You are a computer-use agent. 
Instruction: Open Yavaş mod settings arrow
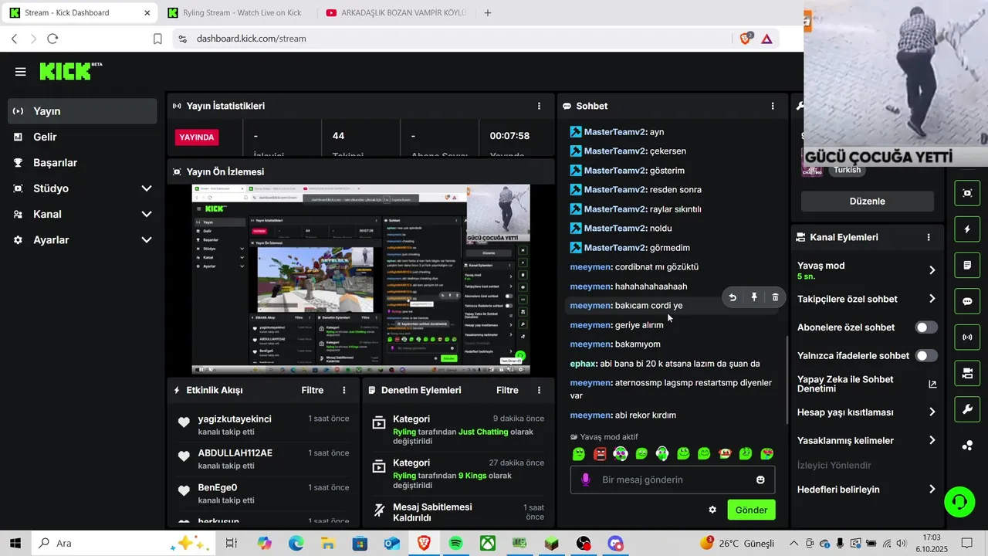click(932, 270)
